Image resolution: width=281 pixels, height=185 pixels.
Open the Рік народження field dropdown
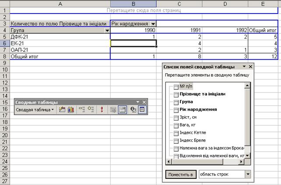click(x=153, y=24)
